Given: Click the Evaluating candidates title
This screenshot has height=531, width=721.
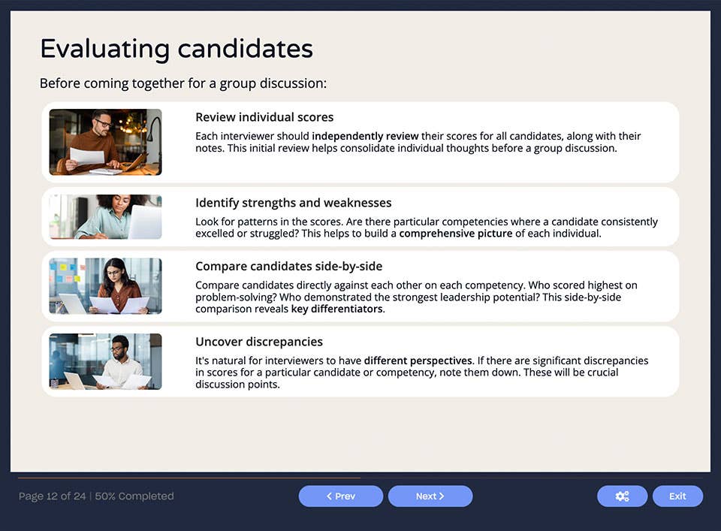Looking at the screenshot, I should click(x=176, y=48).
